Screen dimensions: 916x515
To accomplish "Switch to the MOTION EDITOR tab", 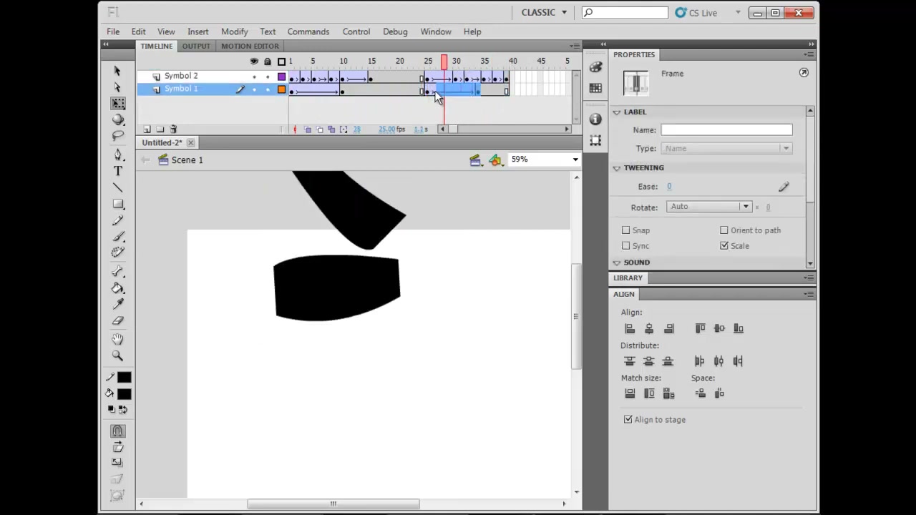I will 250,46.
